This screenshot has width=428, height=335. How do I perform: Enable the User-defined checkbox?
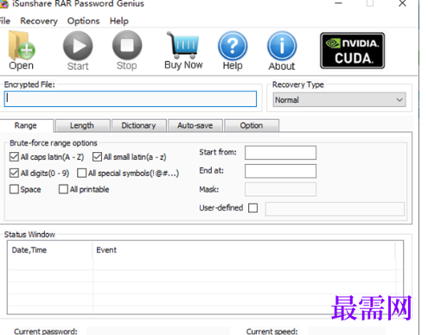tap(252, 208)
